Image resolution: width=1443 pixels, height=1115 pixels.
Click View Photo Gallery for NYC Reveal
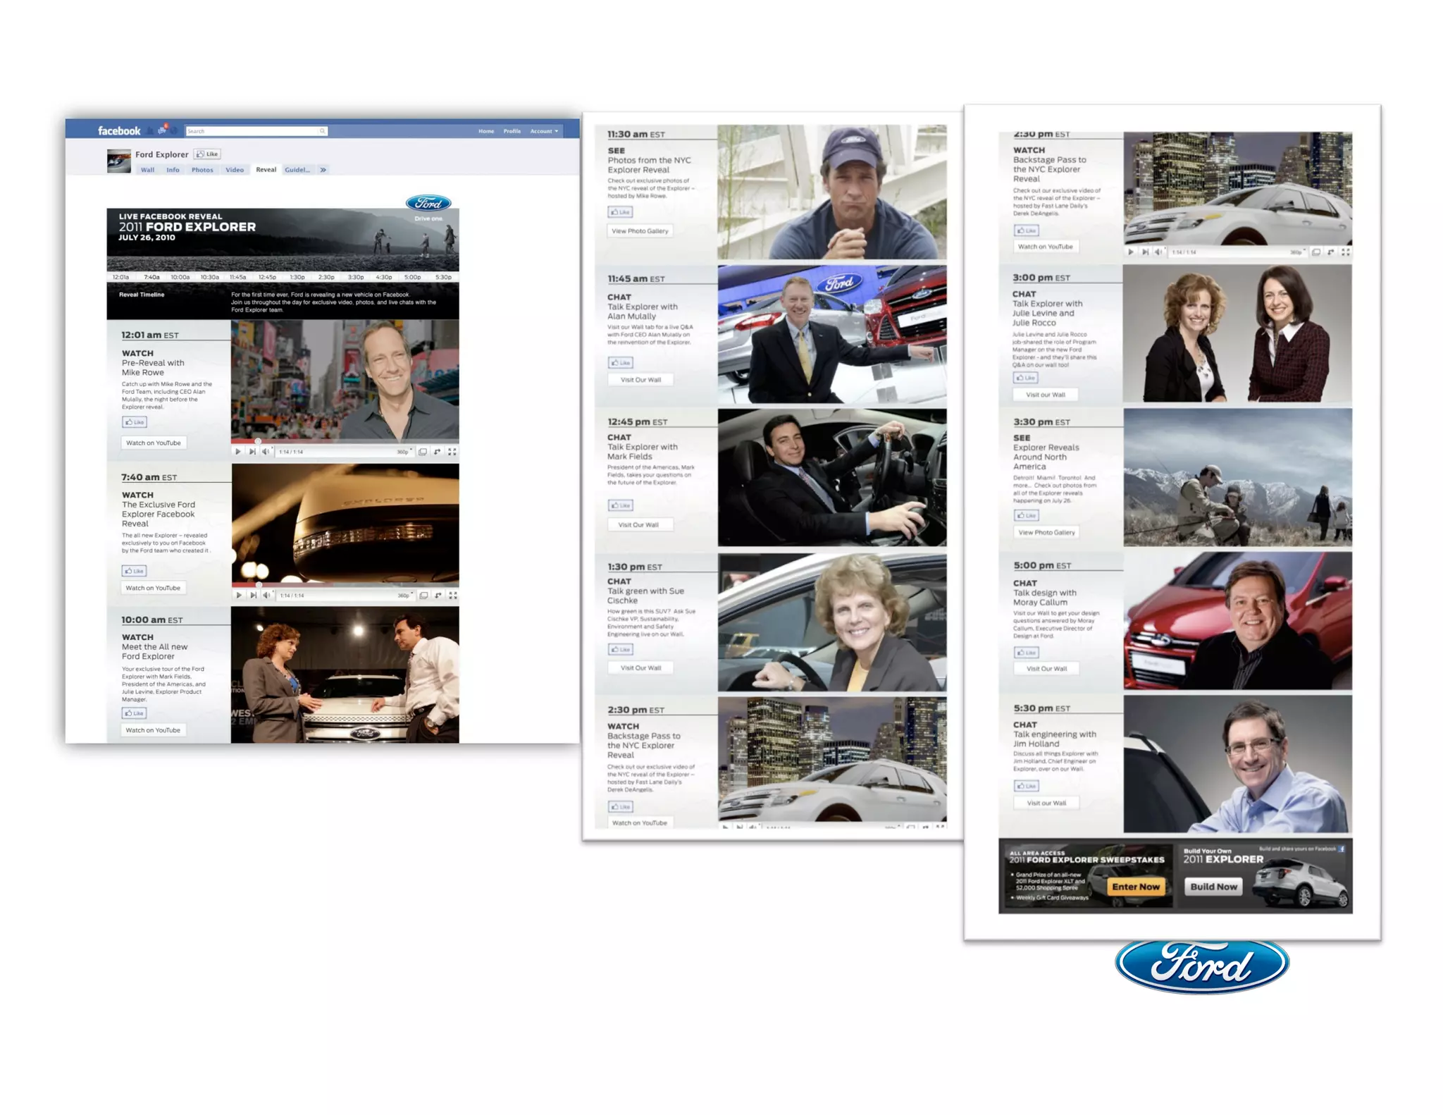click(640, 231)
